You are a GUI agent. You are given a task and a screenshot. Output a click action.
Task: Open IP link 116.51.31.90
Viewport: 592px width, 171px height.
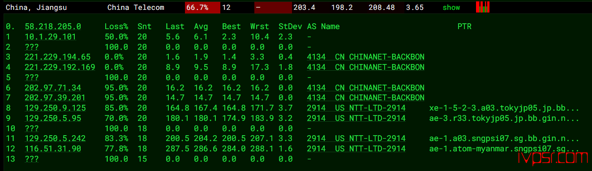[53, 149]
